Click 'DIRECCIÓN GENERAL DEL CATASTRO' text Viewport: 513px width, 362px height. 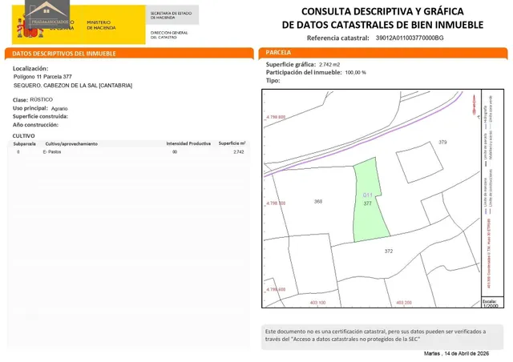tap(169, 35)
